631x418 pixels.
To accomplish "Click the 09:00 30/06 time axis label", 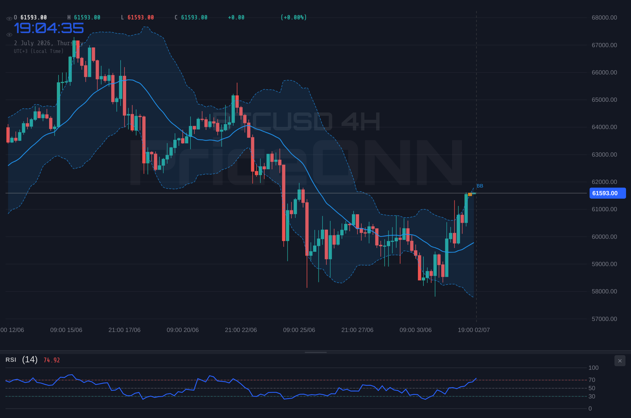I will (416, 330).
